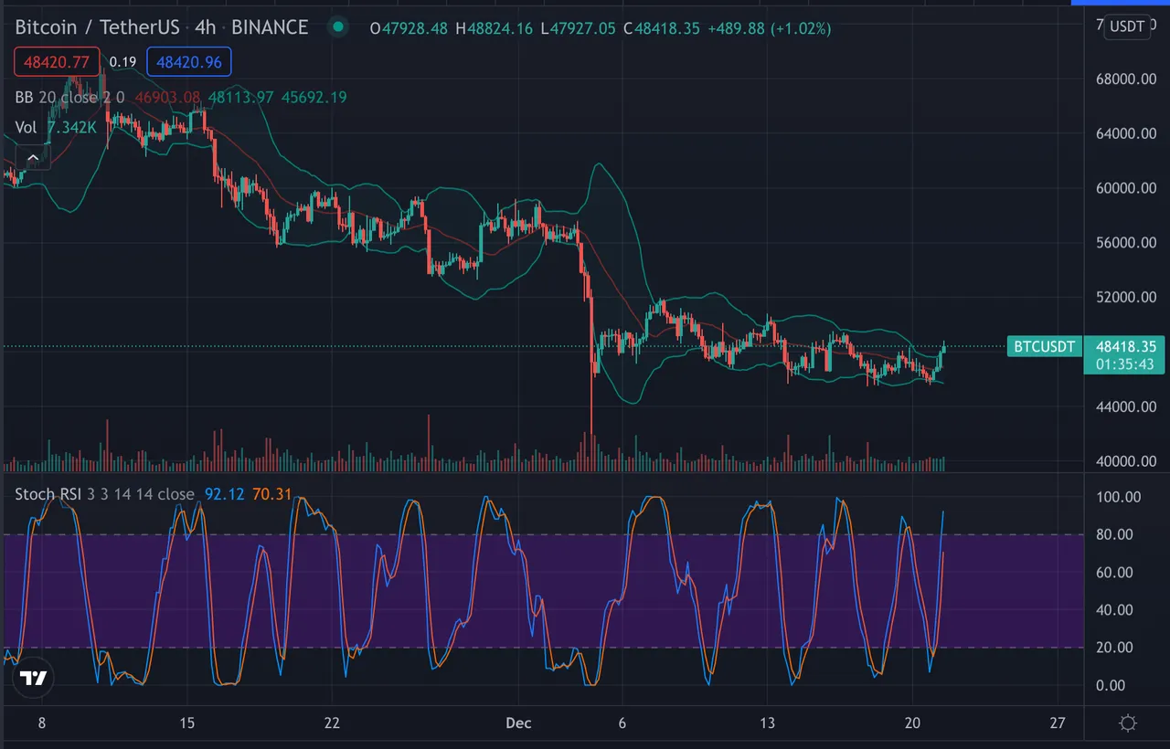Open the BB 20 close 2 0 indicator legend
Screen dimensions: 1170x749
[x=71, y=97]
